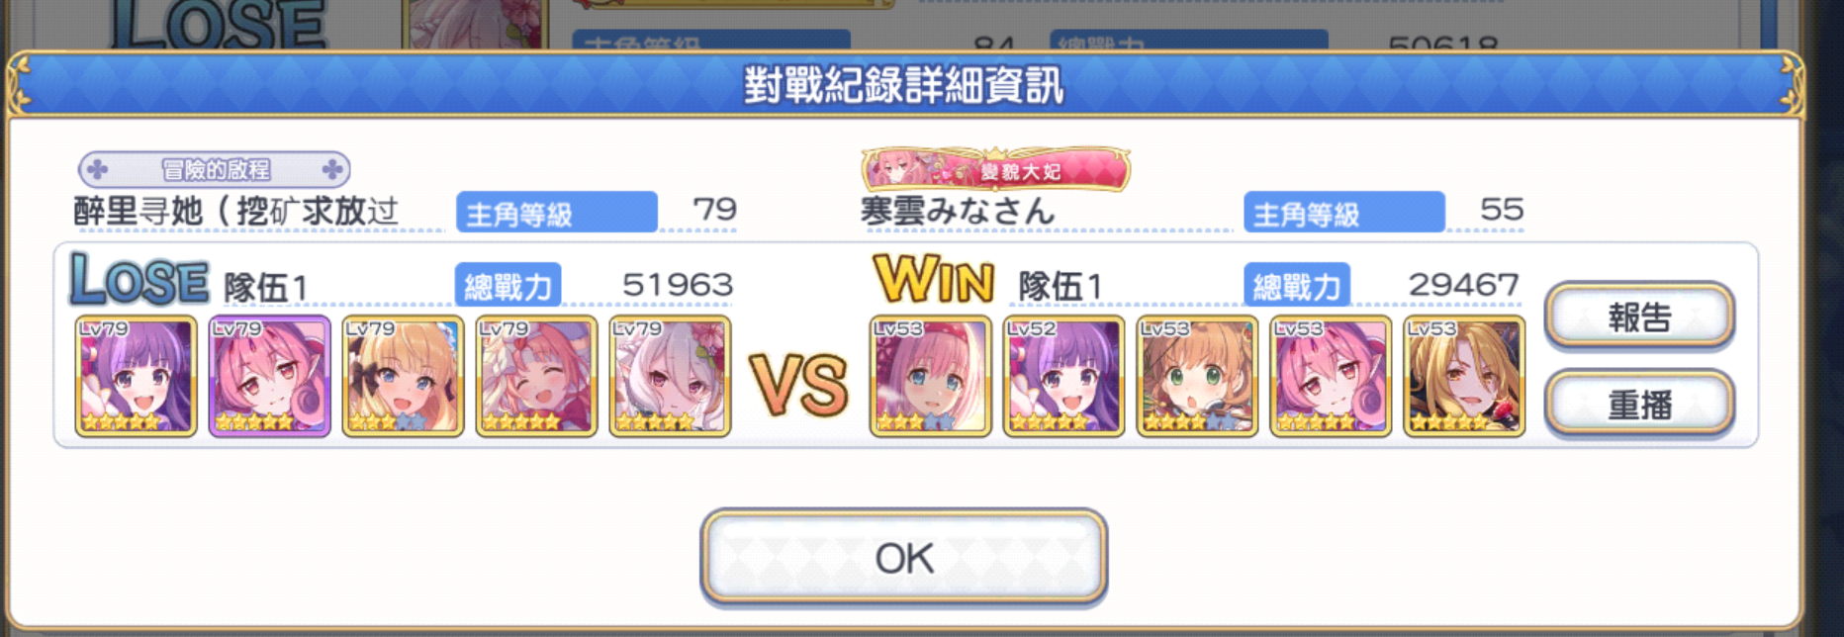Click player name 寒雲みなさん

click(x=957, y=211)
